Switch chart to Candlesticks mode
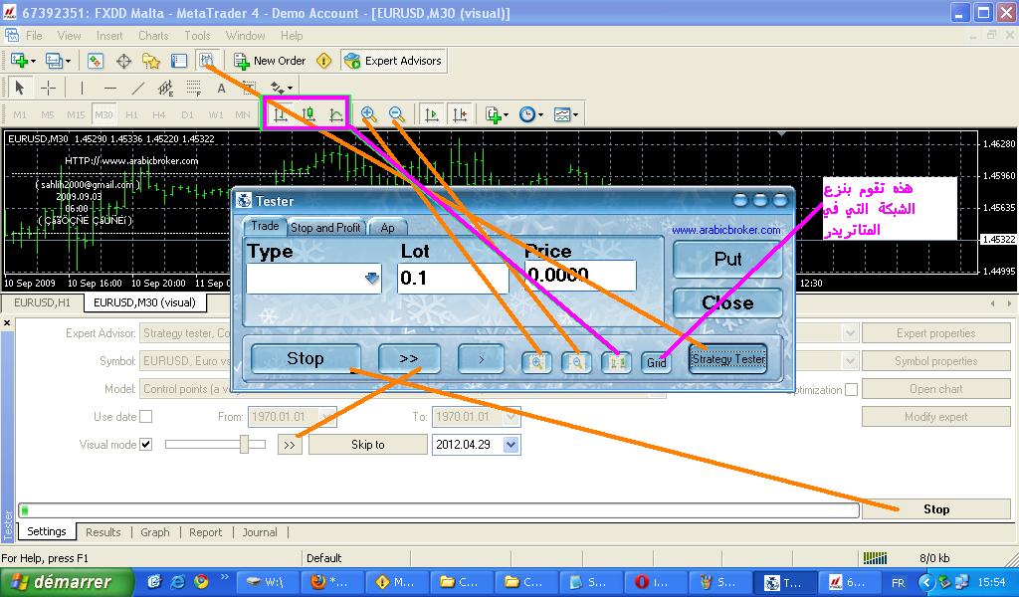The image size is (1019, 597). (308, 115)
